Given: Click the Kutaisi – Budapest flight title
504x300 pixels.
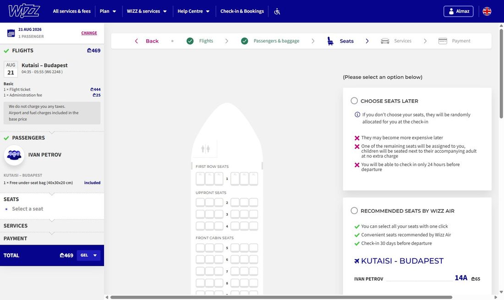Looking at the screenshot, I should pyautogui.click(x=45, y=65).
